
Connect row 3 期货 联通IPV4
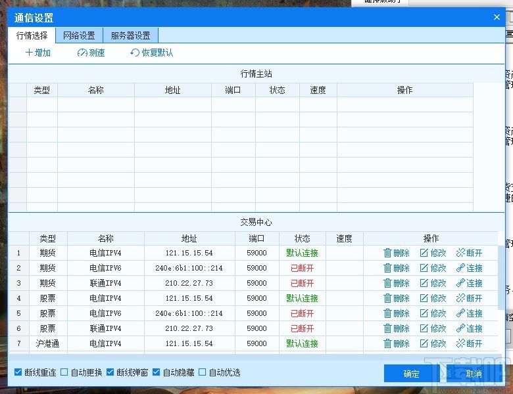coord(469,283)
